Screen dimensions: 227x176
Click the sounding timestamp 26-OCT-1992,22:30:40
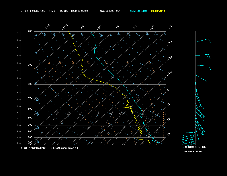click(x=74, y=11)
